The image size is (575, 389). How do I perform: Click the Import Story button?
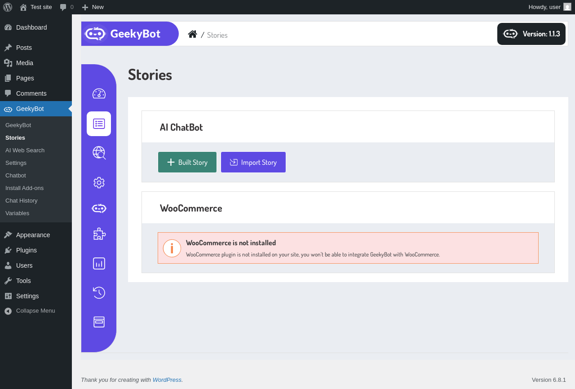[x=253, y=162]
